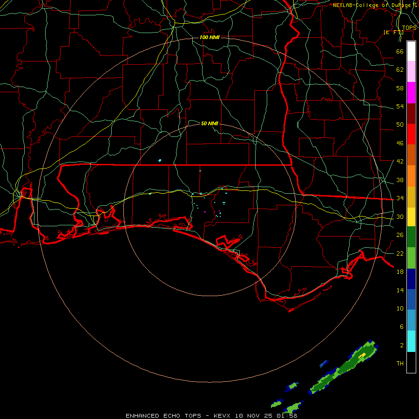
Task: Select legend value "54"
Action: click(400, 106)
